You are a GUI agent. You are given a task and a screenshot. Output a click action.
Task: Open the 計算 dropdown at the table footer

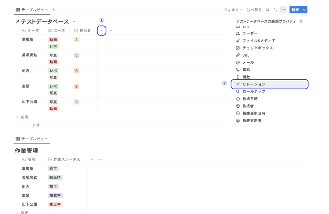click(38, 125)
